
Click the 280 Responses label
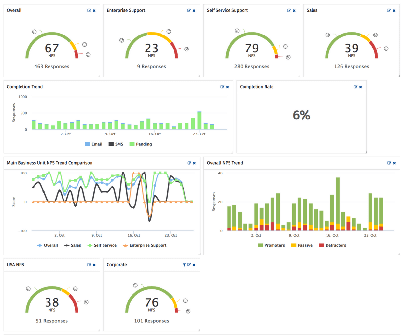tap(252, 67)
